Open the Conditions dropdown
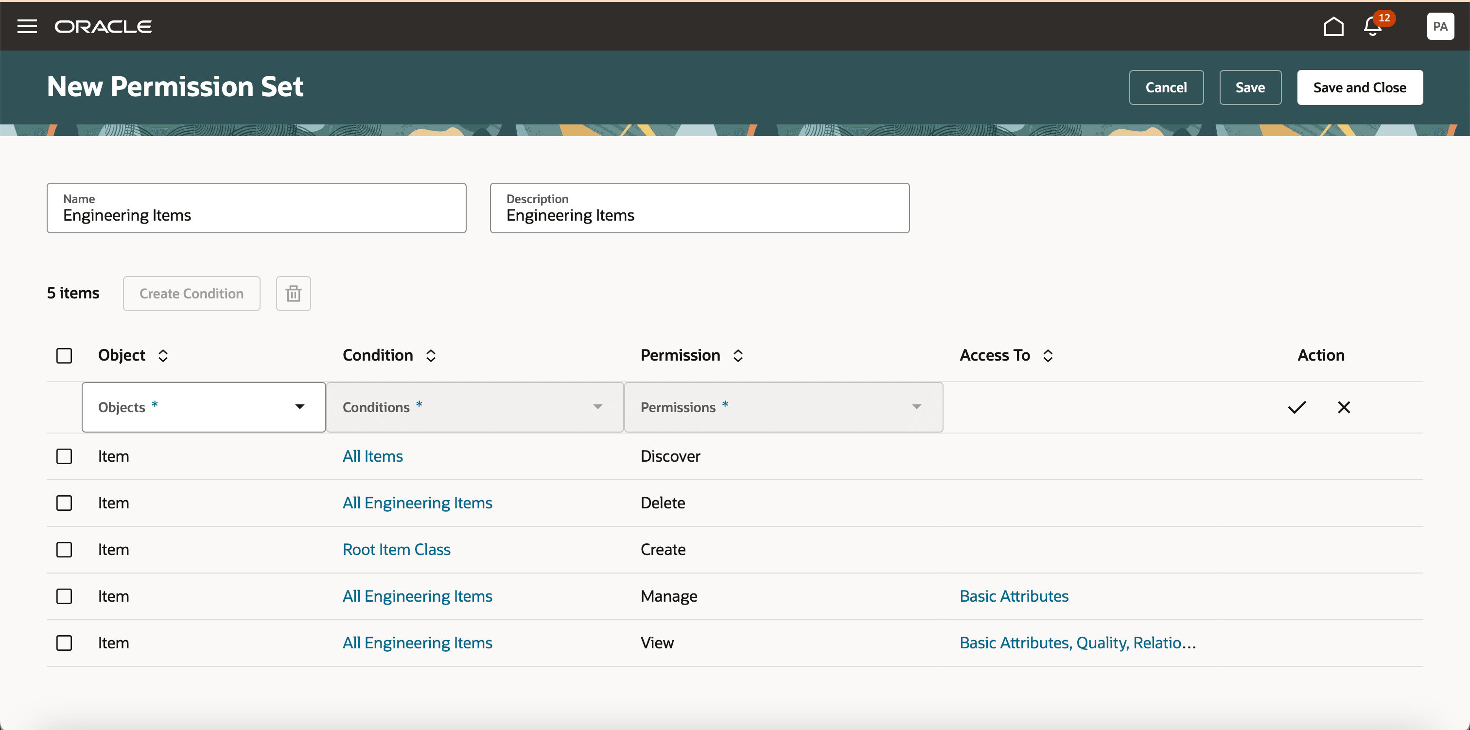The width and height of the screenshot is (1470, 730). [474, 407]
